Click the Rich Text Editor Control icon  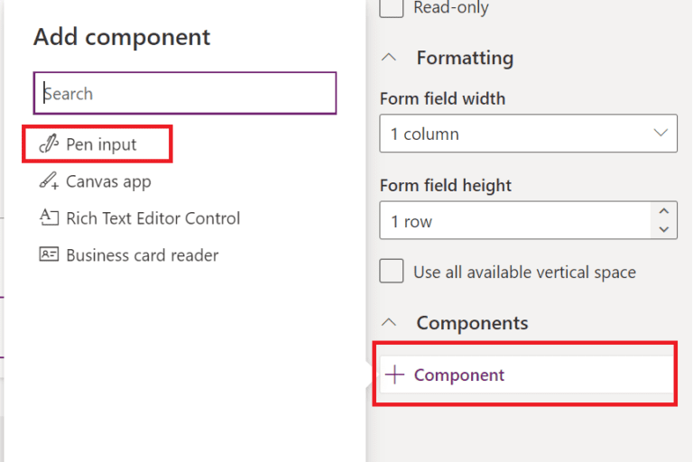pyautogui.click(x=49, y=217)
